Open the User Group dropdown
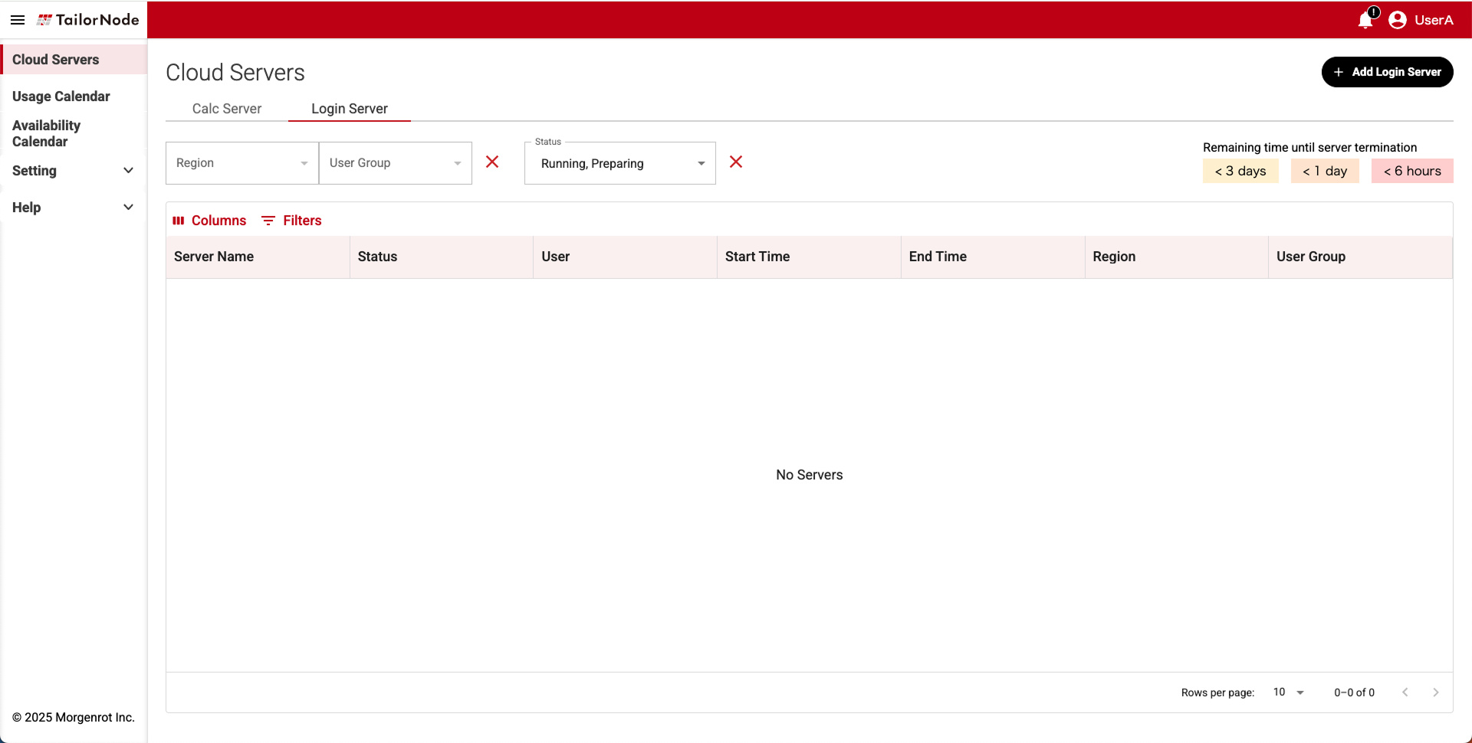Viewport: 1472px width, 743px height. coord(396,163)
